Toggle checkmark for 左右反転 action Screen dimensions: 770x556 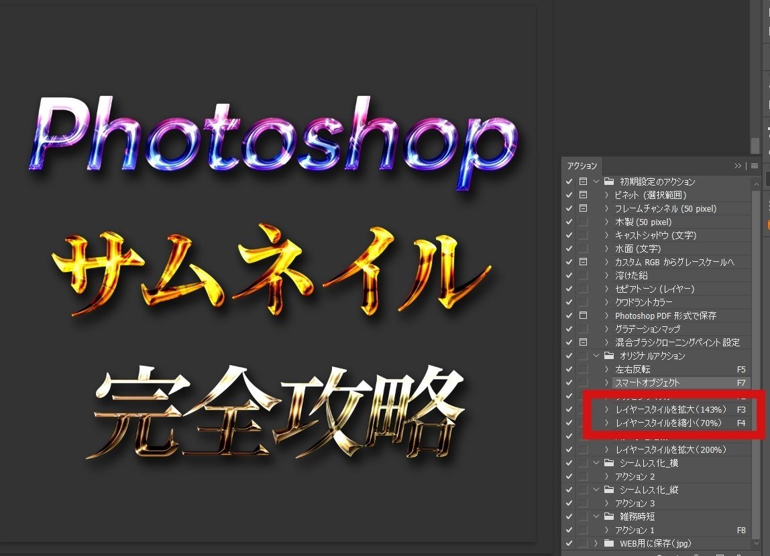569,369
